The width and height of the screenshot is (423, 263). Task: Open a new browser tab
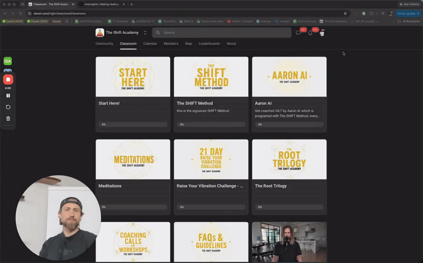pos(131,4)
